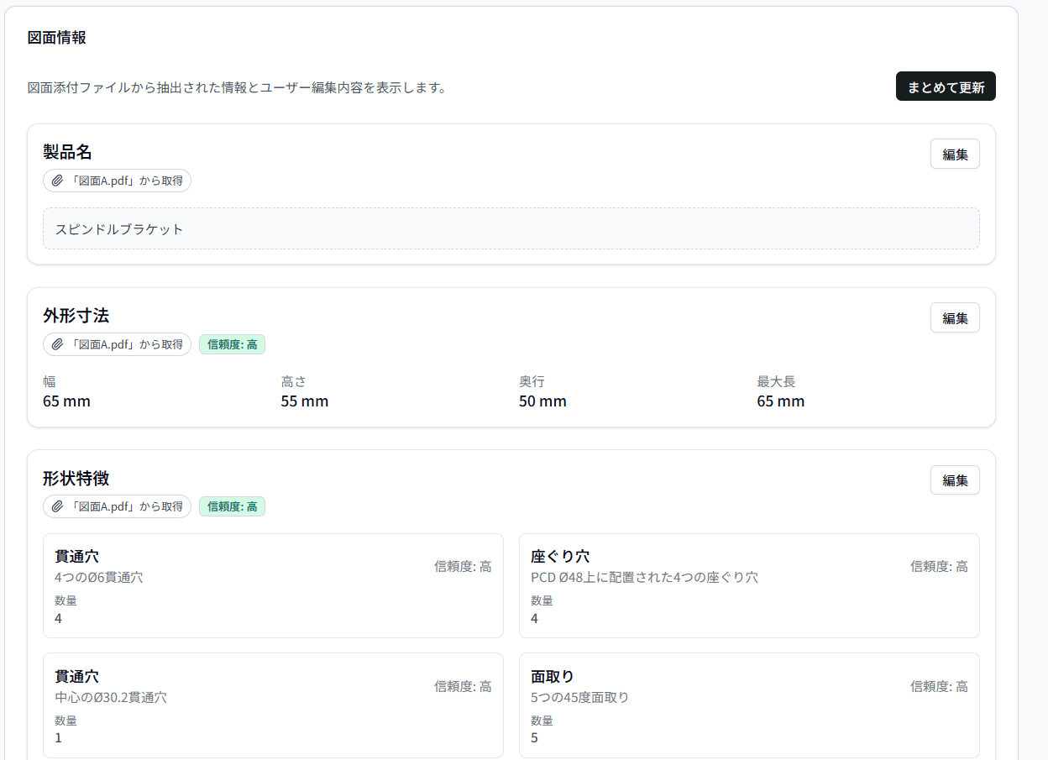Click 編集 for the 外形寸法 section
This screenshot has height=760, width=1048.
click(955, 317)
